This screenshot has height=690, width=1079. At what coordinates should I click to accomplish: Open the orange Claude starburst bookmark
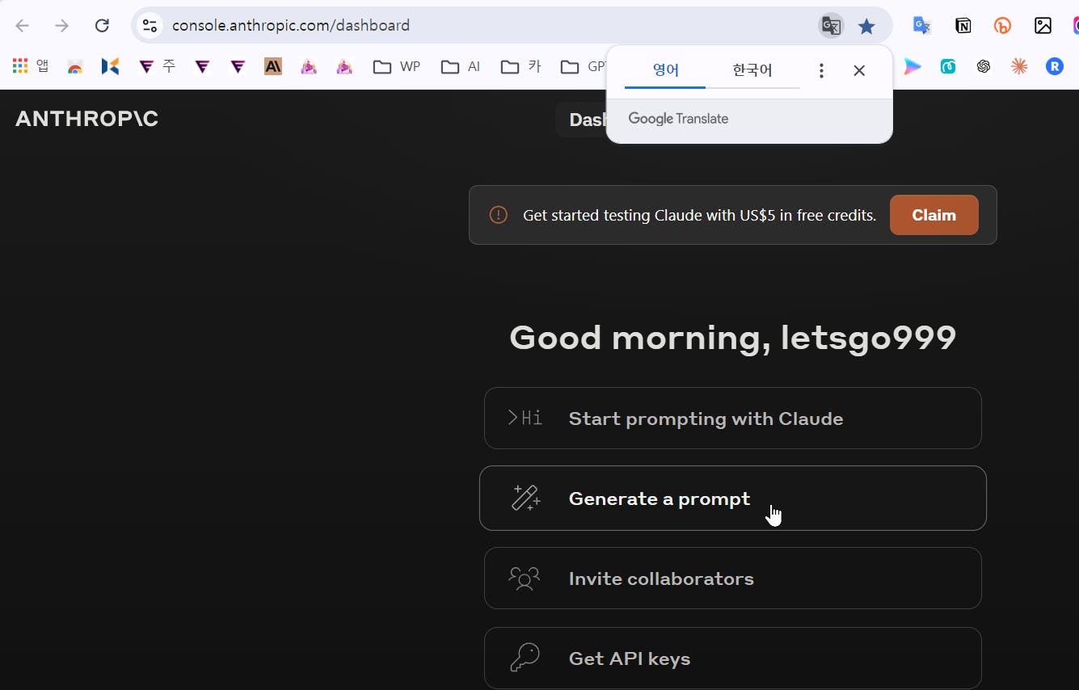click(x=1019, y=67)
